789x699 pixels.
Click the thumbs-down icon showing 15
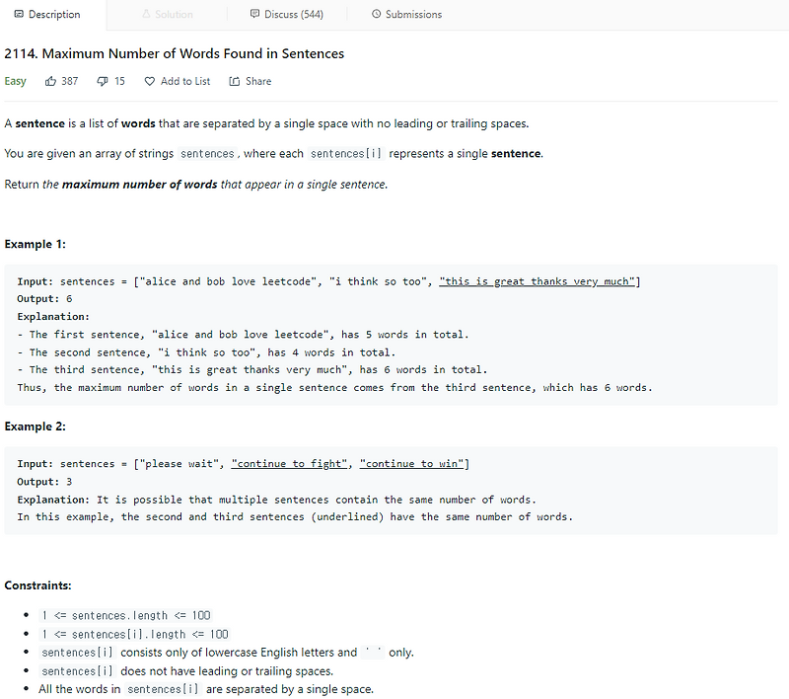click(102, 81)
